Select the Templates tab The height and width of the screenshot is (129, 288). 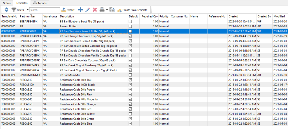click(22, 3)
